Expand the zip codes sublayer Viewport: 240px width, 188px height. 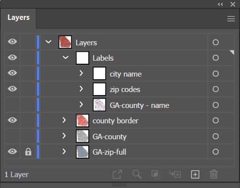pyautogui.click(x=81, y=89)
